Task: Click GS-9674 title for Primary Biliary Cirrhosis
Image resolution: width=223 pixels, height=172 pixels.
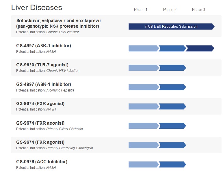Action: [x=40, y=123]
